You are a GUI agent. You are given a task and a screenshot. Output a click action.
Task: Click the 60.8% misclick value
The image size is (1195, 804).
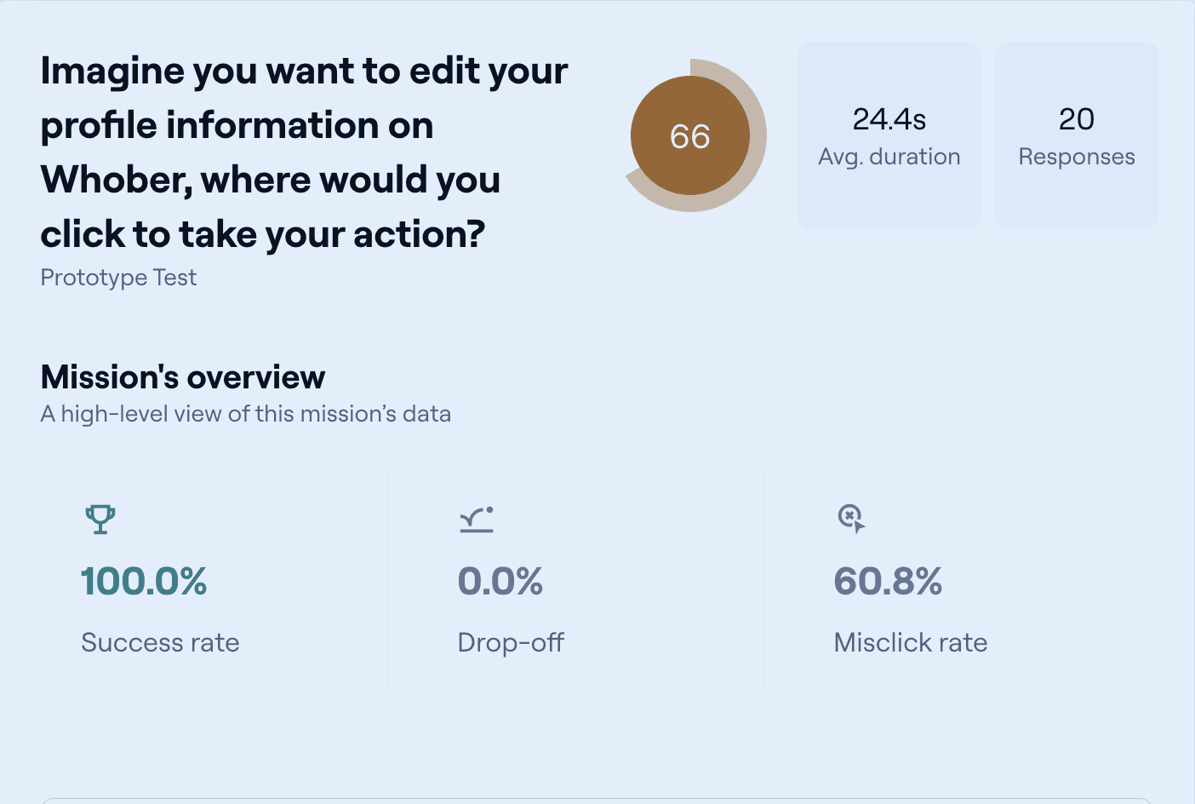(888, 582)
